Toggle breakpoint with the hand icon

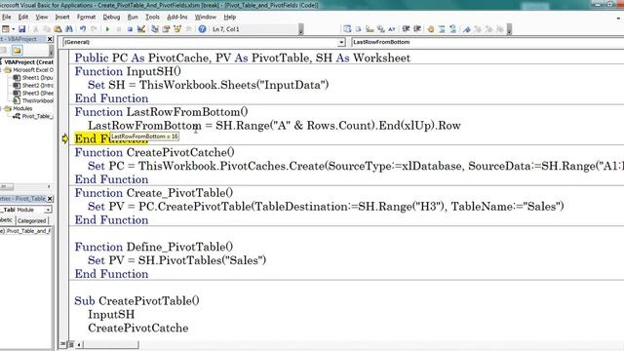(431, 29)
